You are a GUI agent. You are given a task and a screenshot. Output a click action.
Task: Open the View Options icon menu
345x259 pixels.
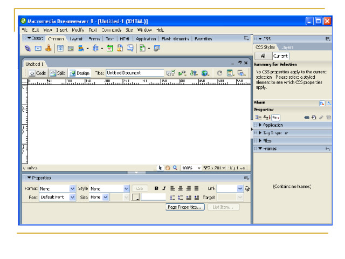tap(230, 73)
